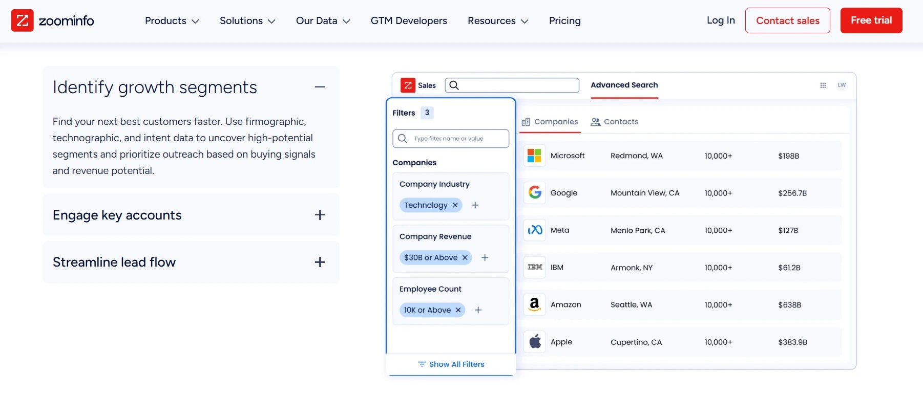
Task: Click the Amazon logo icon
Action: pyautogui.click(x=534, y=304)
